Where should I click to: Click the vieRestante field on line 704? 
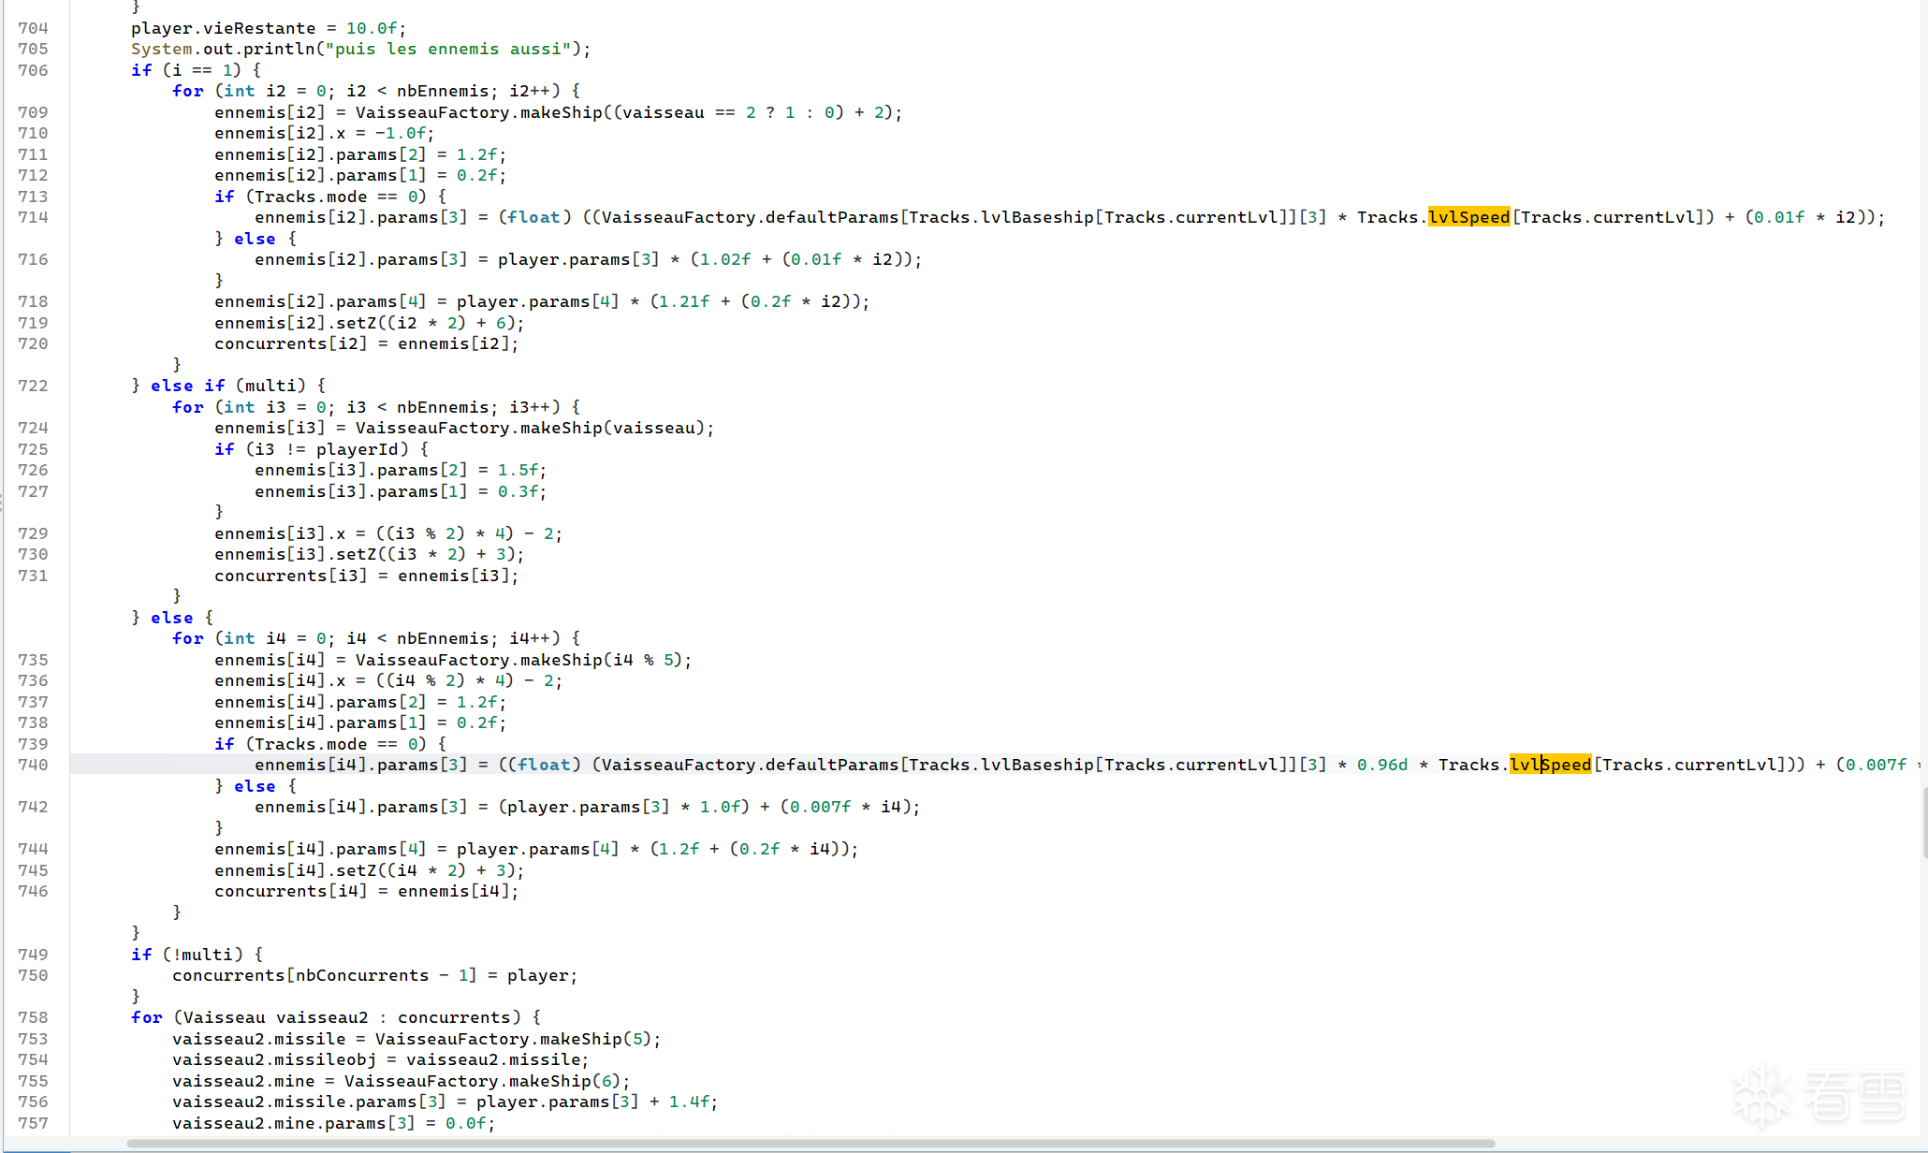(x=259, y=28)
